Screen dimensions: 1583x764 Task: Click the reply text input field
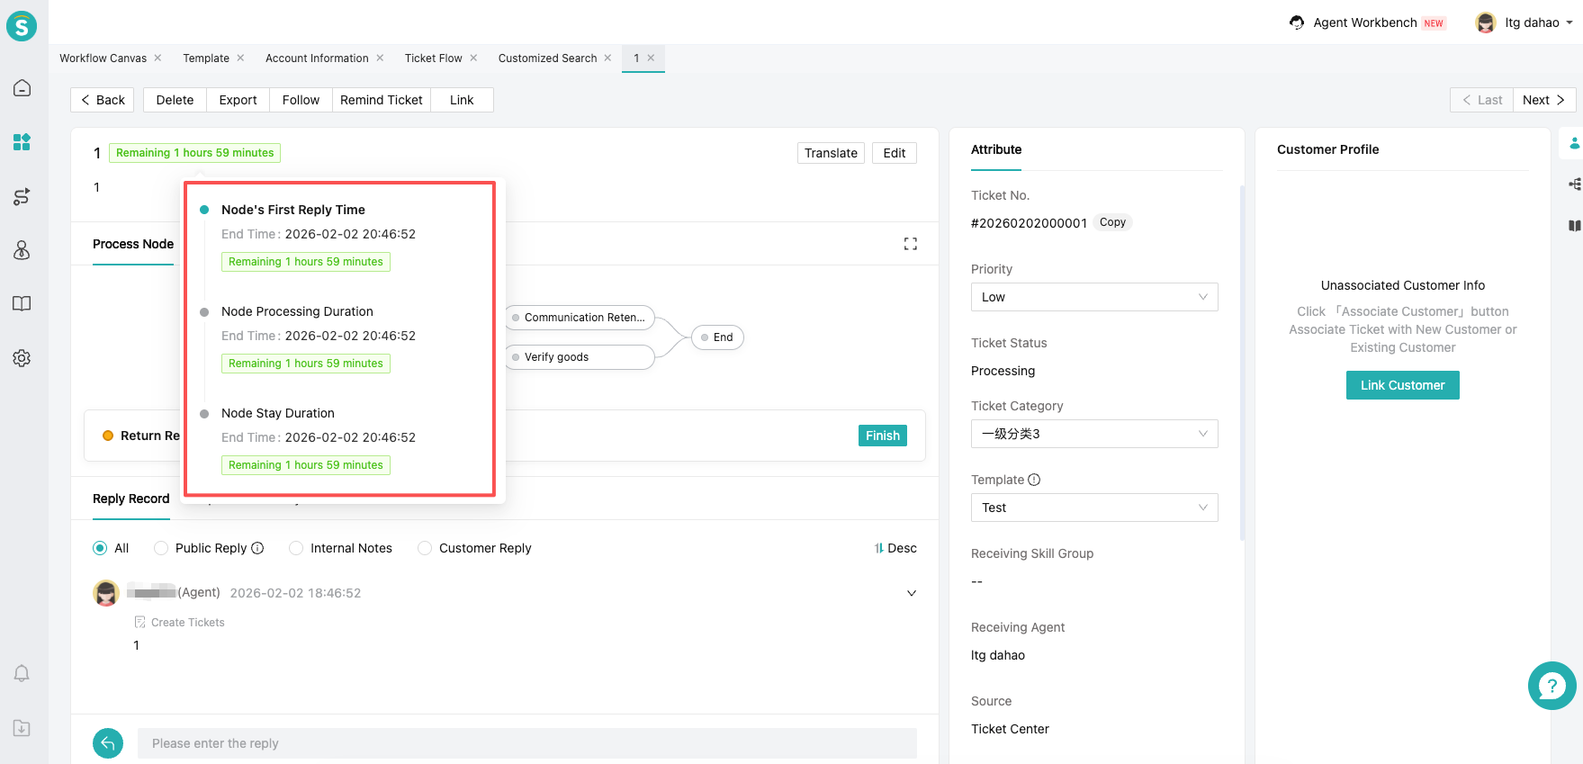tap(526, 743)
